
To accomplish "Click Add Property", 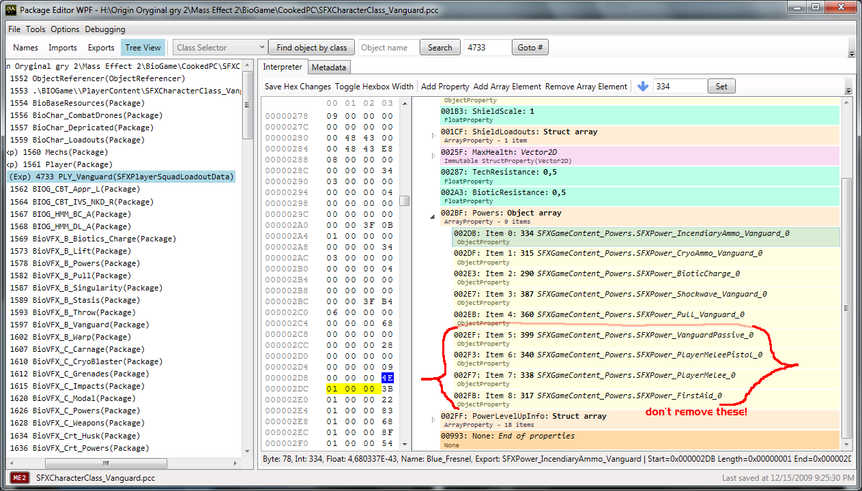I will pyautogui.click(x=445, y=87).
